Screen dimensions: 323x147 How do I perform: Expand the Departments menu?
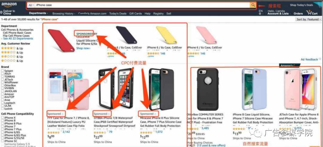tap(38, 13)
